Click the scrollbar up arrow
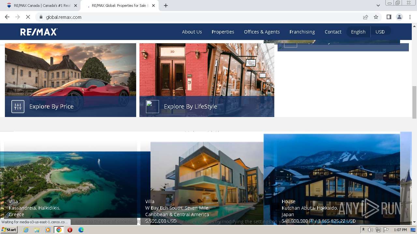Screen dimensions: 417x234 point(414,26)
